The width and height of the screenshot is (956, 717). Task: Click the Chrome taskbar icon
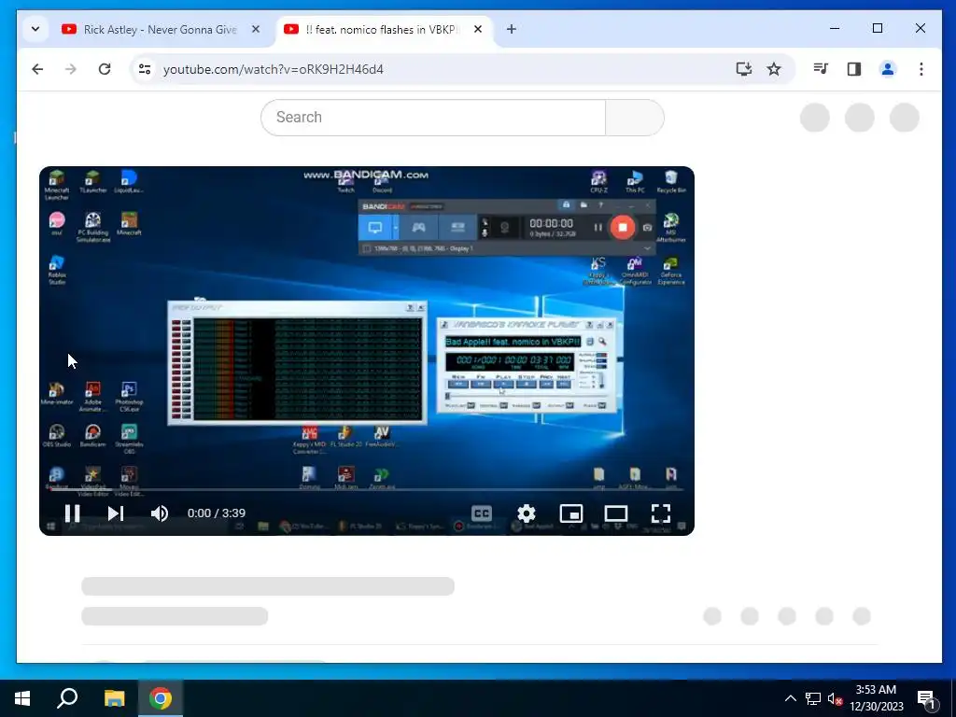(x=161, y=698)
